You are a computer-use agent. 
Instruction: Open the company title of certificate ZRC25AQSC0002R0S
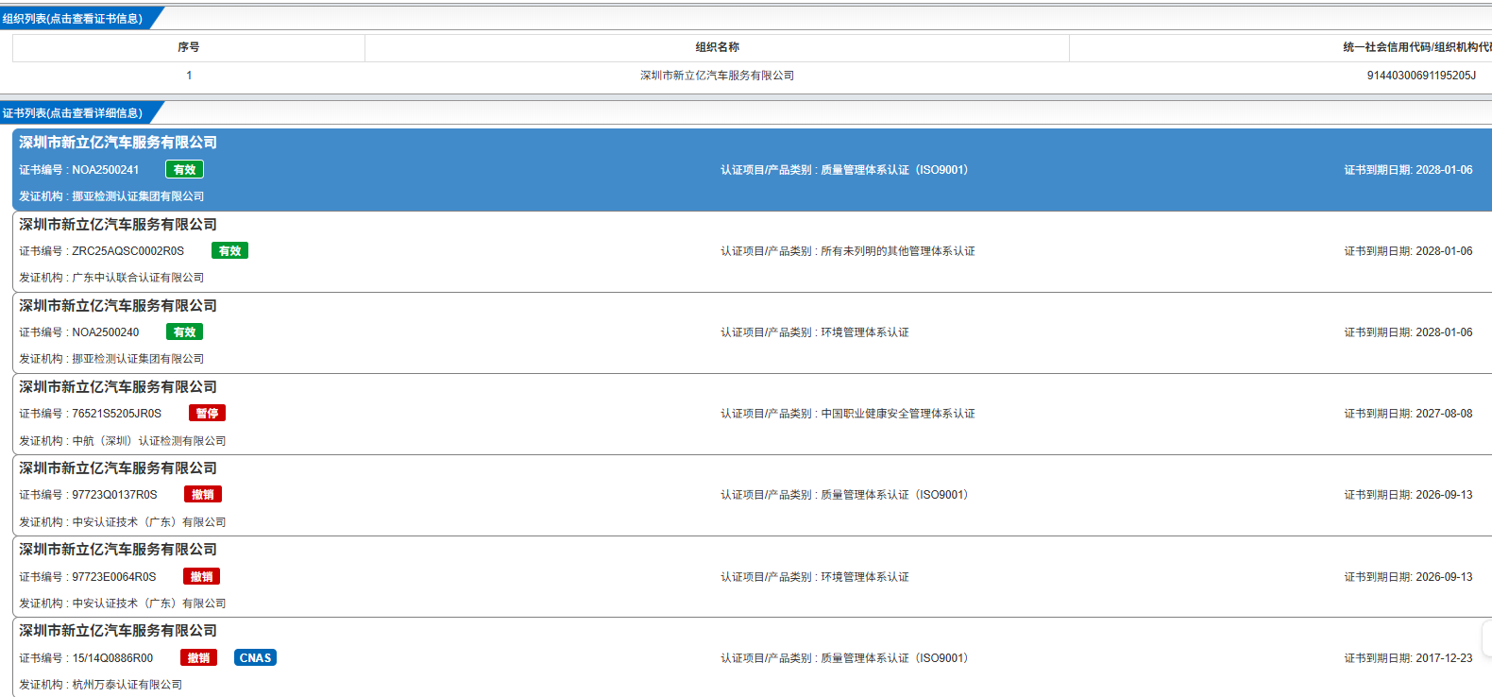[118, 225]
